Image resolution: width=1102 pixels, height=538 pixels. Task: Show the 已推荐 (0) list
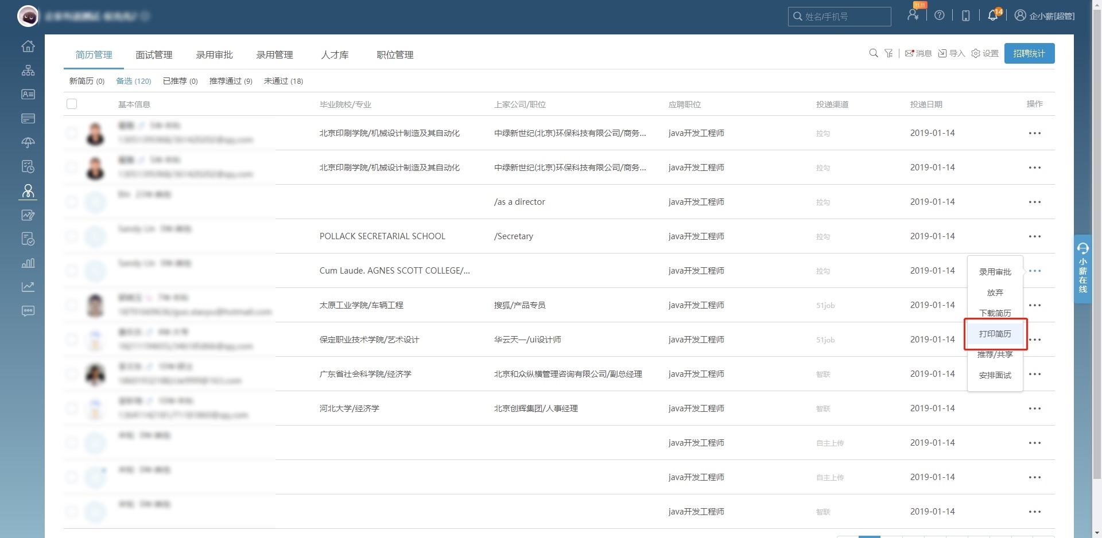point(180,81)
